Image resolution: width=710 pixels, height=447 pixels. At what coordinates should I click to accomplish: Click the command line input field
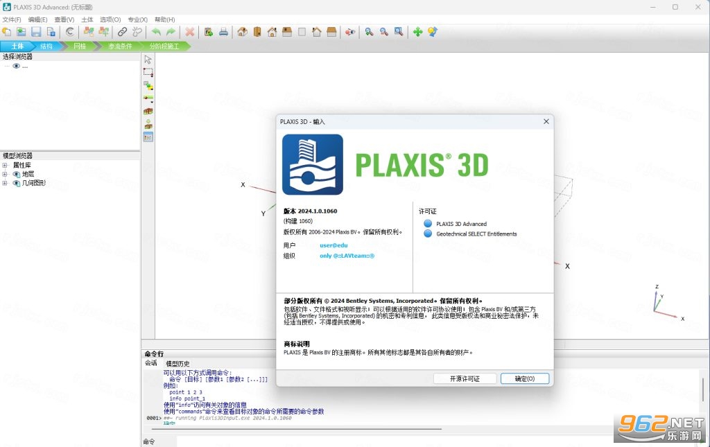[x=437, y=441]
